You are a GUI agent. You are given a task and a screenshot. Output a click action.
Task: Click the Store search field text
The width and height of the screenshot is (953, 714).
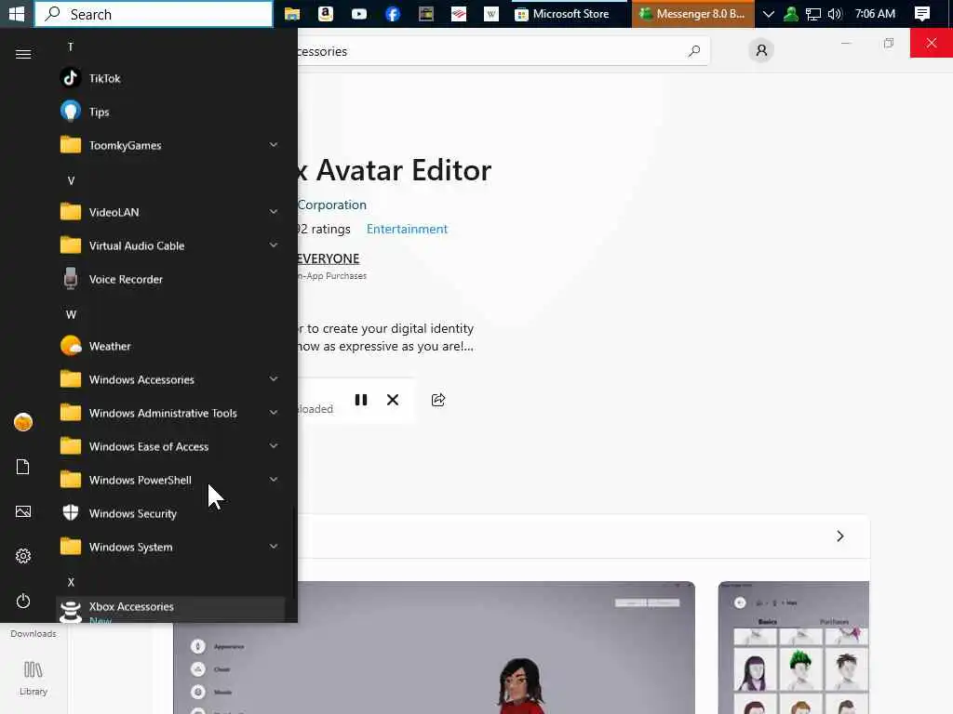[x=323, y=52]
